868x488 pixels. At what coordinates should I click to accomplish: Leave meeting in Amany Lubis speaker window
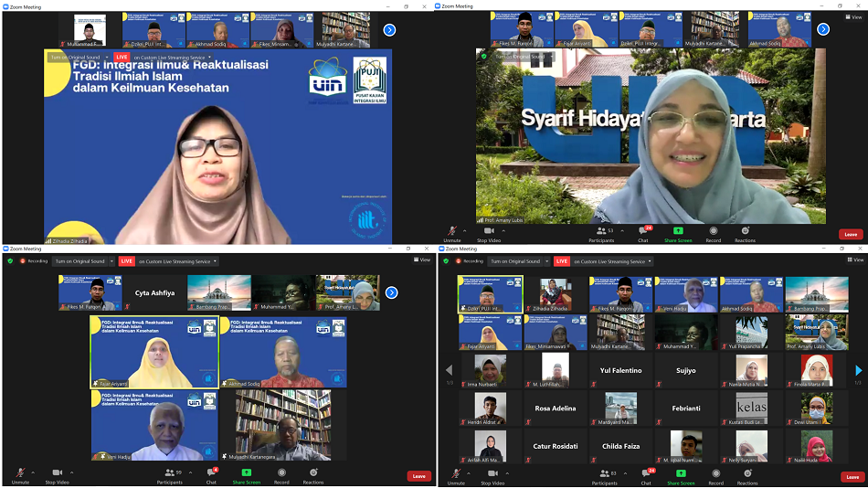pyautogui.click(x=851, y=234)
